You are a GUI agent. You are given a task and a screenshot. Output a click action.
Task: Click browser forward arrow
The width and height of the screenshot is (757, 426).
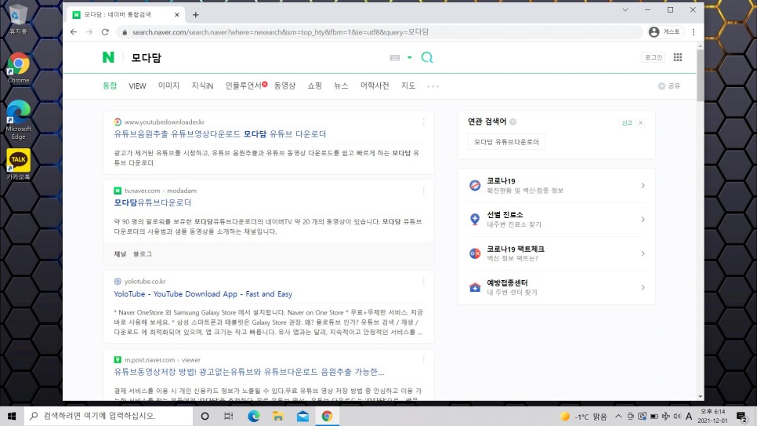click(x=89, y=32)
